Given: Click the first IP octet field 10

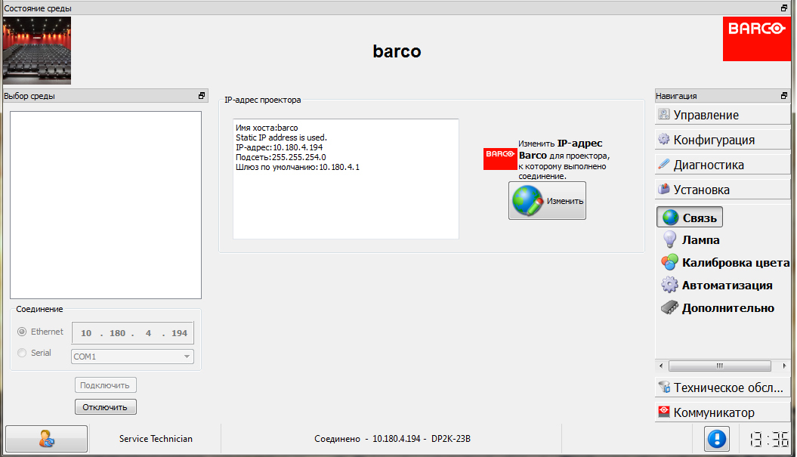Looking at the screenshot, I should (86, 333).
